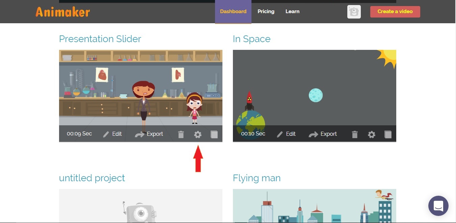The image size is (456, 223).
Task: Open the Dashboard tab
Action: point(233,11)
